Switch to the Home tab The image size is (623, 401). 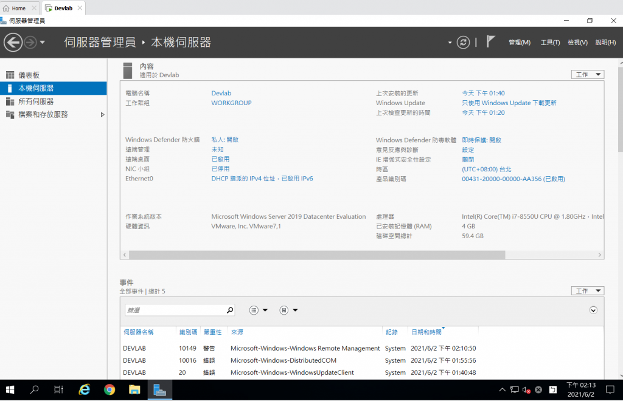point(19,8)
